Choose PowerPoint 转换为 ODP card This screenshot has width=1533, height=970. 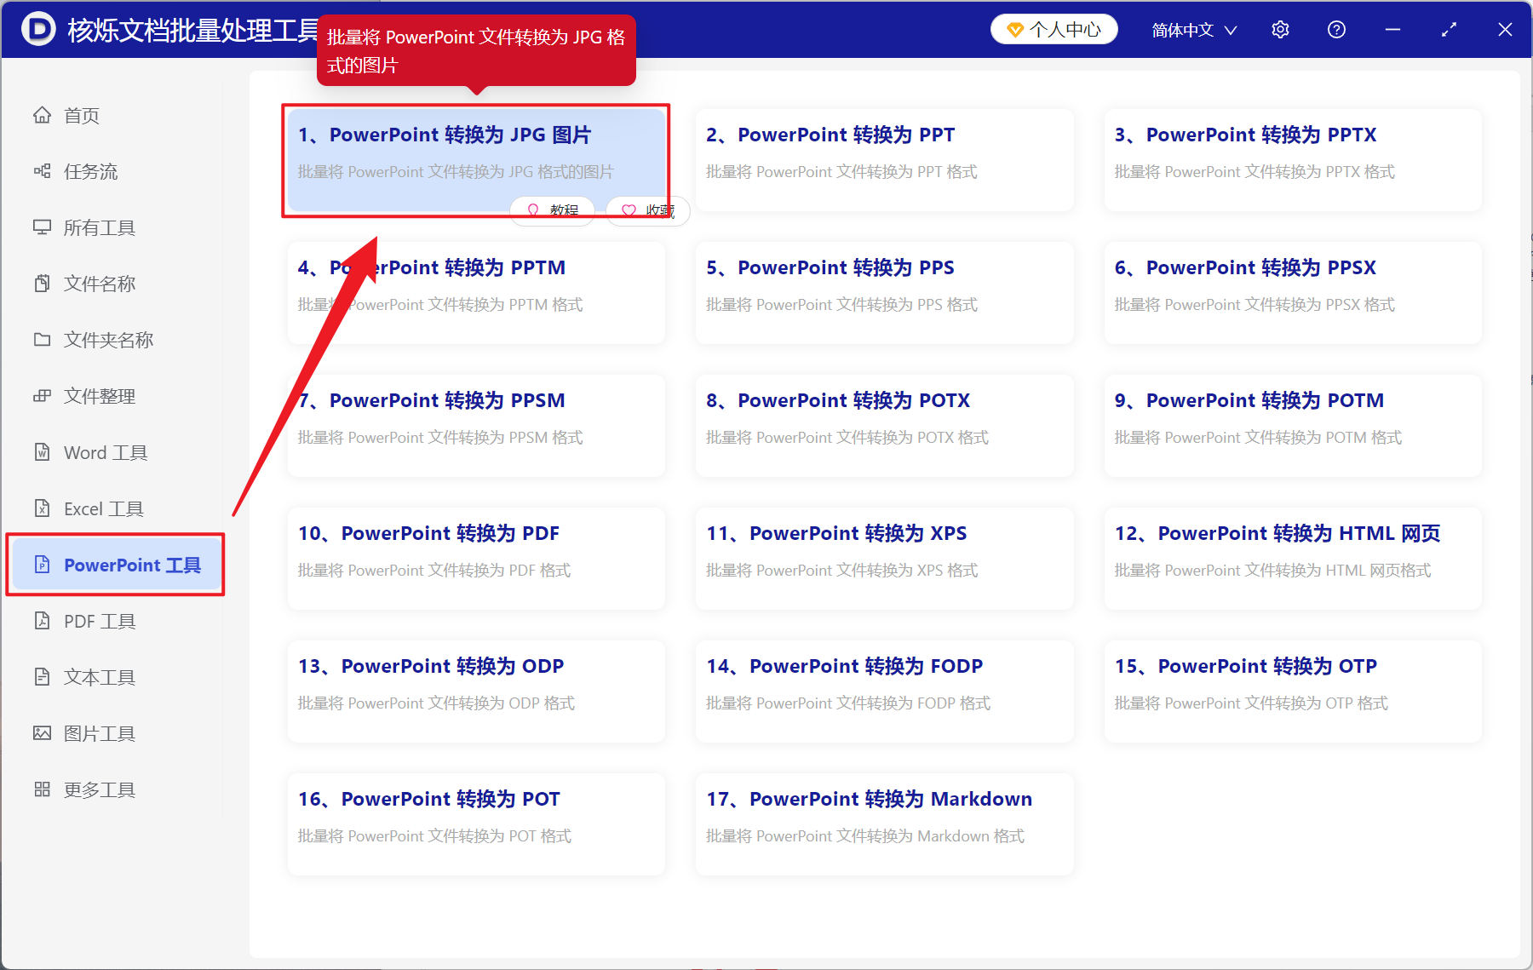click(476, 691)
